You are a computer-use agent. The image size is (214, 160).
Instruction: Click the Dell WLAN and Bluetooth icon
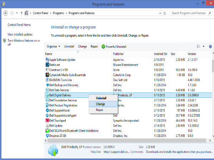coord(47,130)
